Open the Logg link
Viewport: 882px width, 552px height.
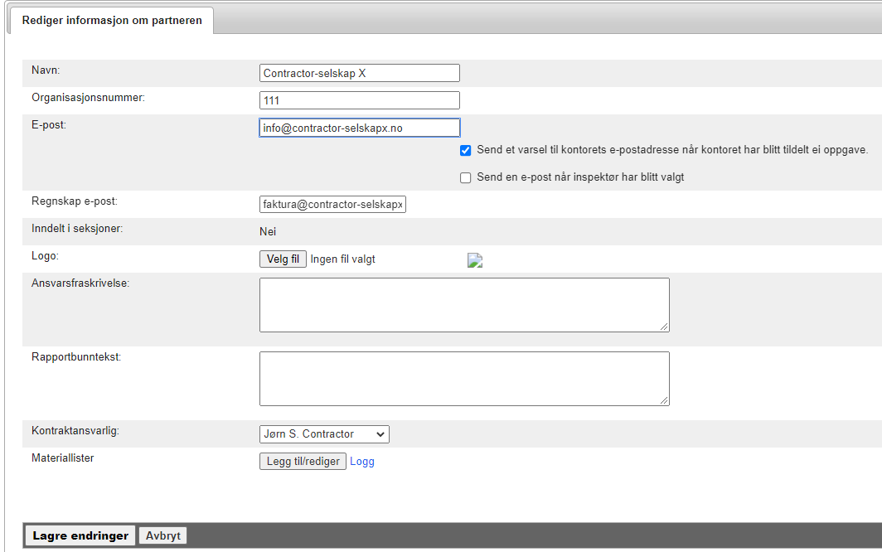362,462
